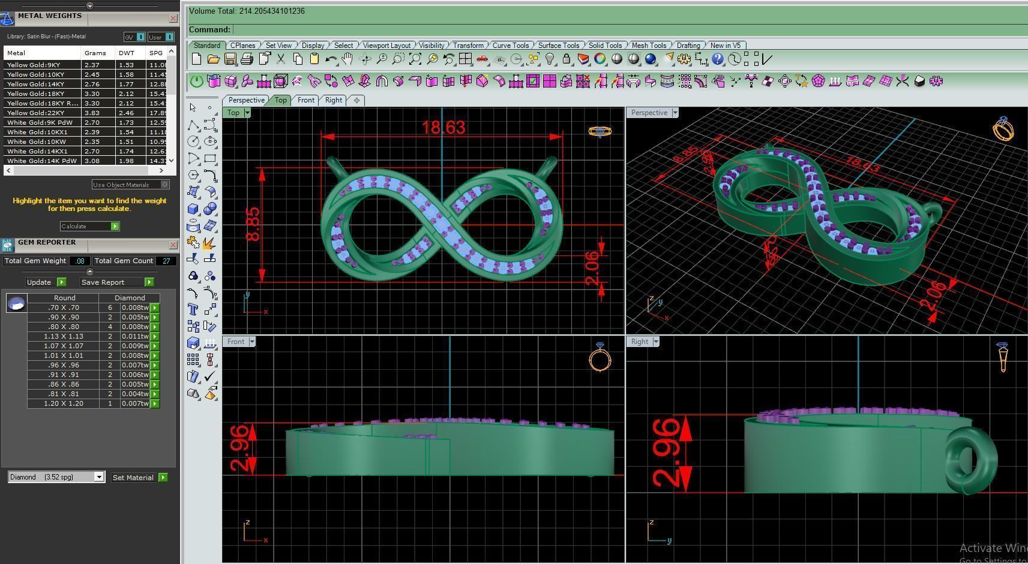The image size is (1028, 564).
Task: Click the Zoom Window icon
Action: (398, 59)
